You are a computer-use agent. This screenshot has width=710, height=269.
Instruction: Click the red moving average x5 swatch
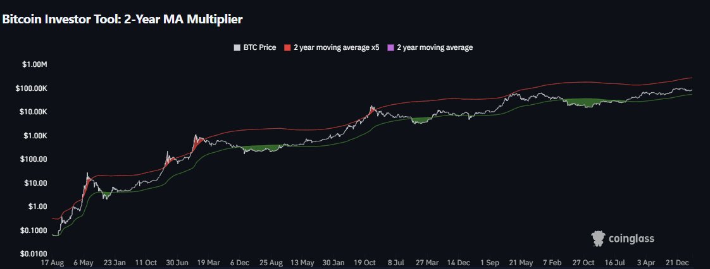coord(287,47)
